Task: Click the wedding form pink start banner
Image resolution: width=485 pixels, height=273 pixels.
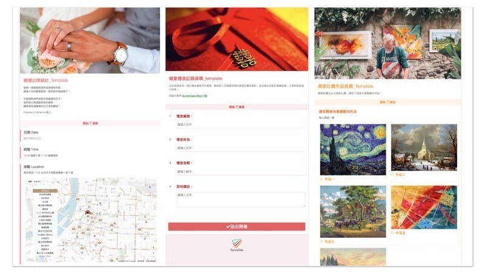Action: click(x=90, y=123)
